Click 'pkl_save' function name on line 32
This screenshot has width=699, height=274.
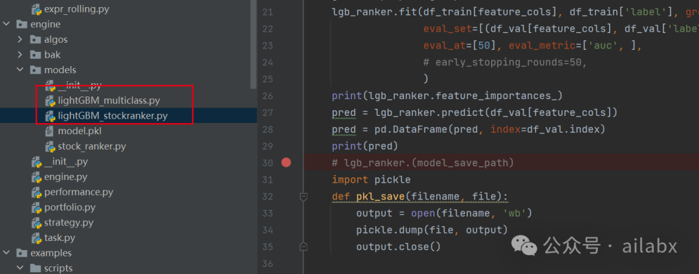[381, 196]
